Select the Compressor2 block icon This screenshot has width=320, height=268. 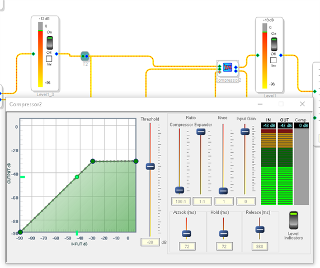coord(227,67)
